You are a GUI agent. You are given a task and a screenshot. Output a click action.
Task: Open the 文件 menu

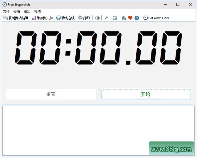tap(6, 11)
